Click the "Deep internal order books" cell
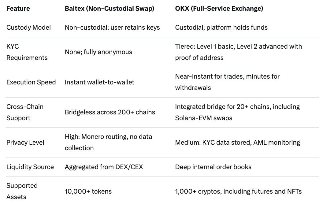The image size is (323, 208). tap(213, 167)
